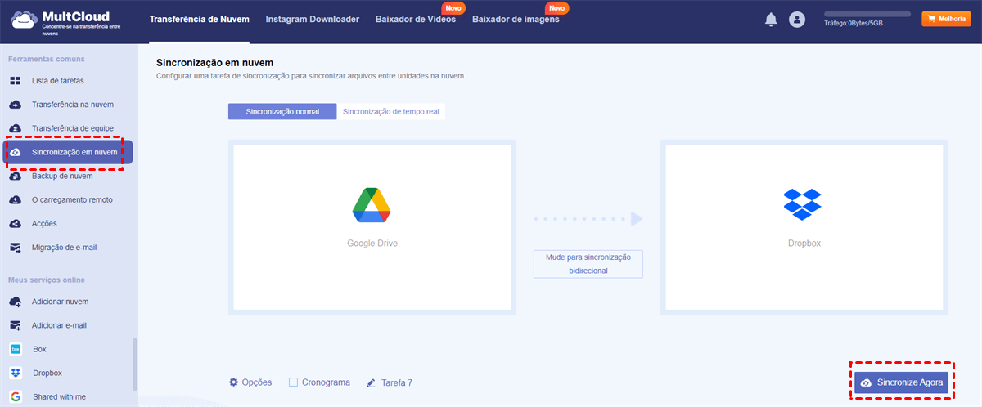Click the Meus serviços online heading
Viewport: 982px width, 407px height.
point(47,280)
